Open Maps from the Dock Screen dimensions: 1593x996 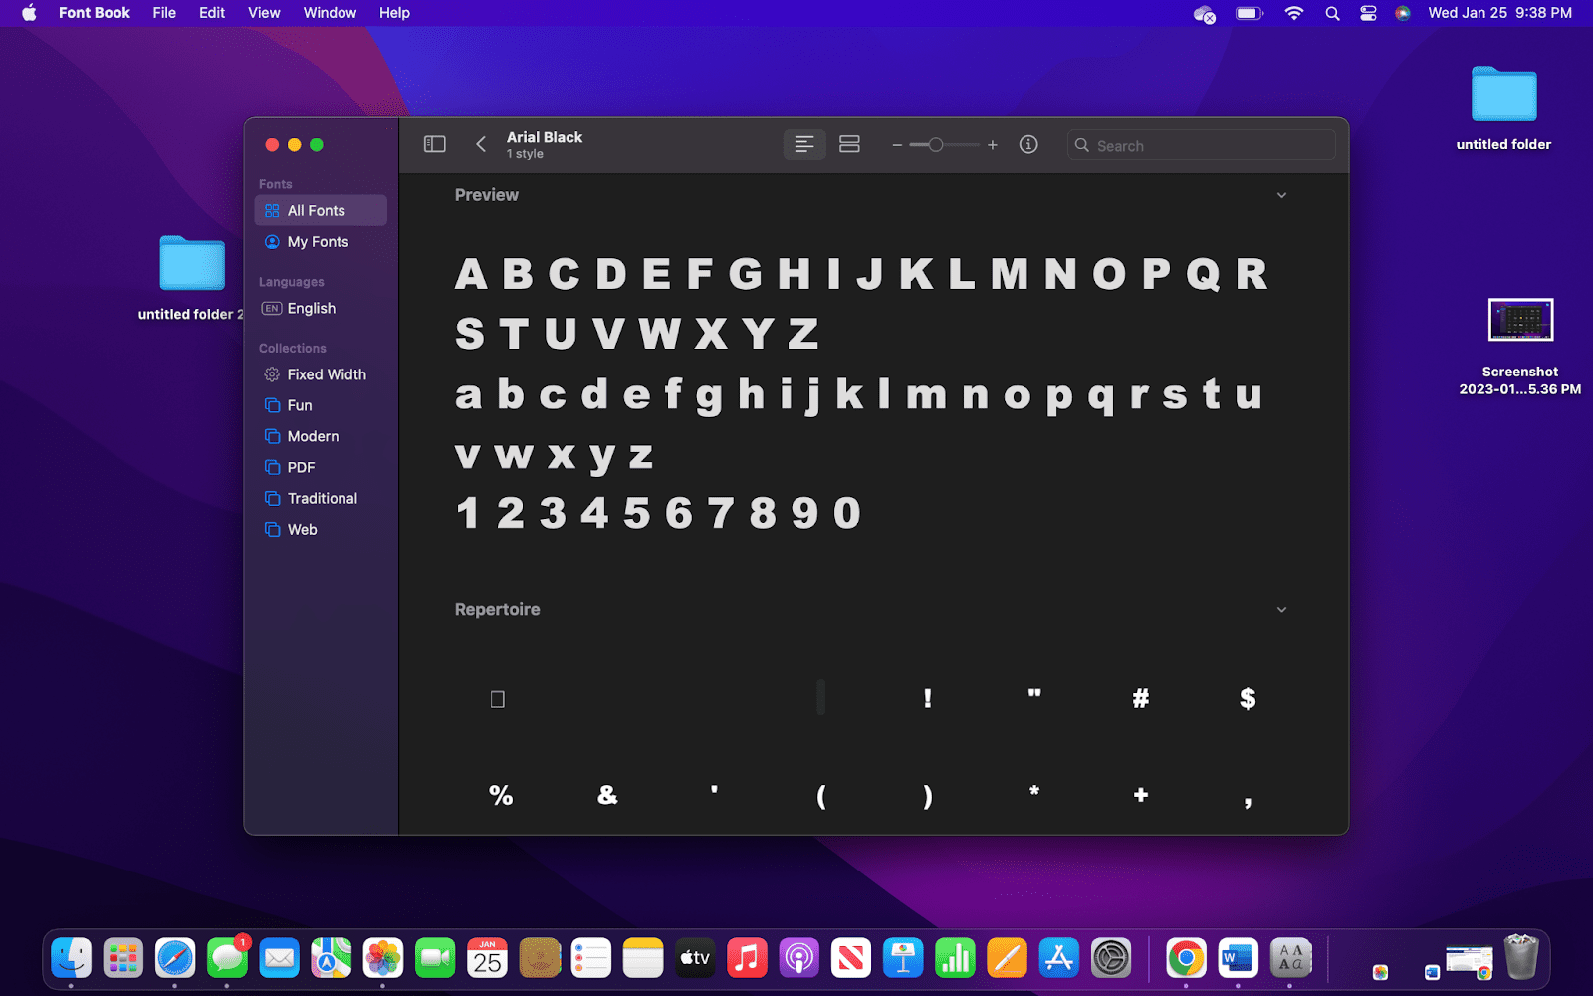click(332, 958)
